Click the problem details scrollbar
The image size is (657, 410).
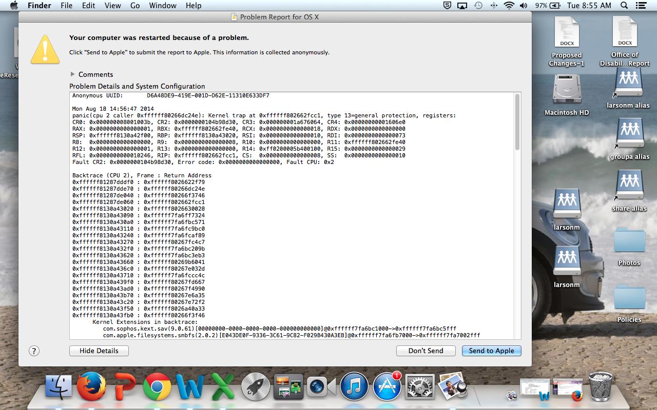pyautogui.click(x=517, y=122)
